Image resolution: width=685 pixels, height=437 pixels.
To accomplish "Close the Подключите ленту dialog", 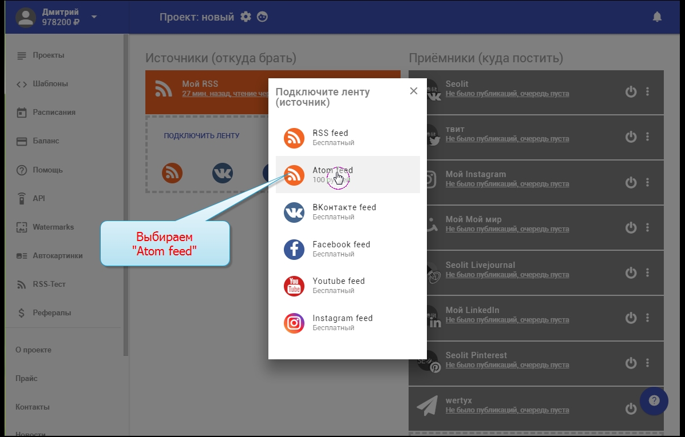I will point(414,91).
